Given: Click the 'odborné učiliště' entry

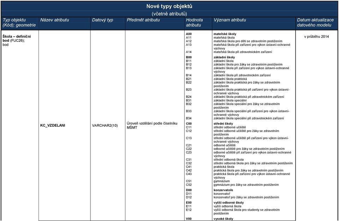Looking at the screenshot, I should click(x=225, y=145).
